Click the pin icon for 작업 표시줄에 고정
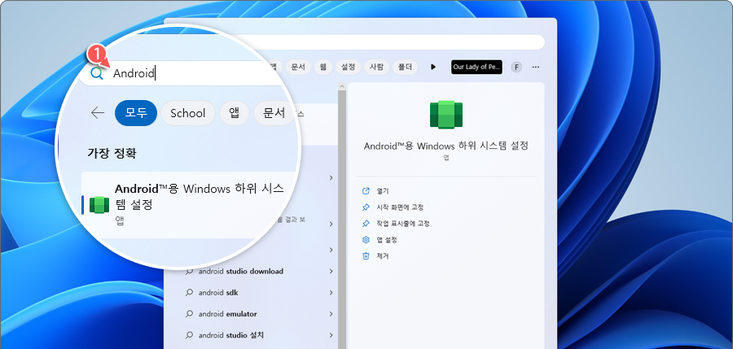Viewport: 733px width, 349px height. click(x=366, y=224)
